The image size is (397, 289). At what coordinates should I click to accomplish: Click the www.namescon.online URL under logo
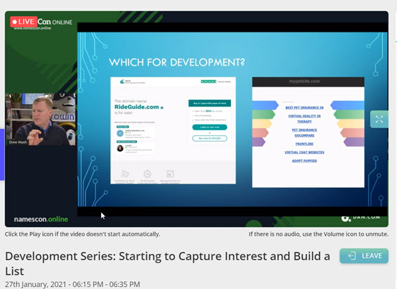[32, 28]
